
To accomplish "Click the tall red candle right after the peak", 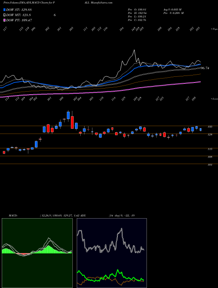I will 72,122.
